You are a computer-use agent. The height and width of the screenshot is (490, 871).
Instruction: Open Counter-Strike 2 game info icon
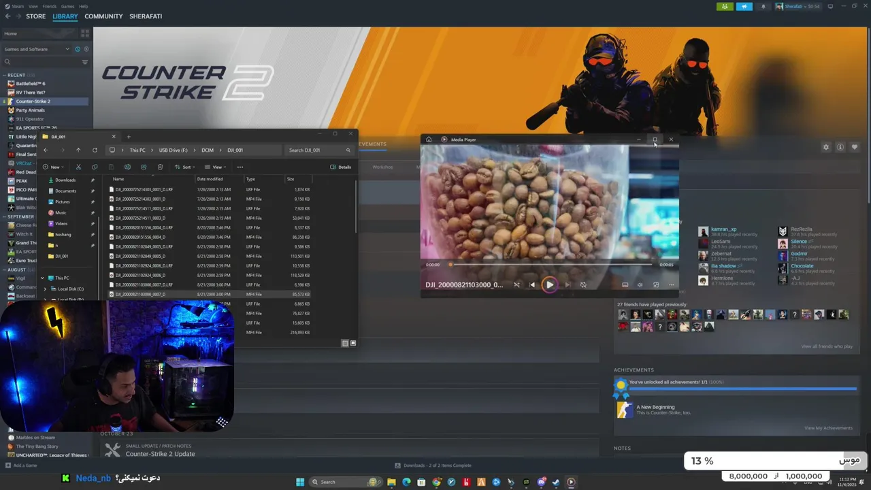(840, 147)
